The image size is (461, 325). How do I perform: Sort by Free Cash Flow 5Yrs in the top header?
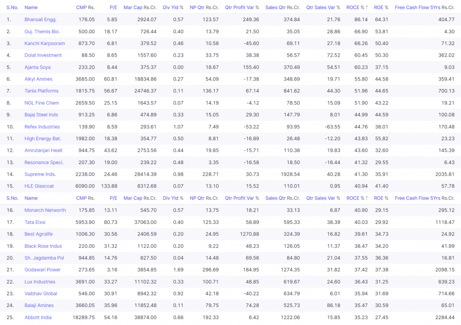point(425,7)
